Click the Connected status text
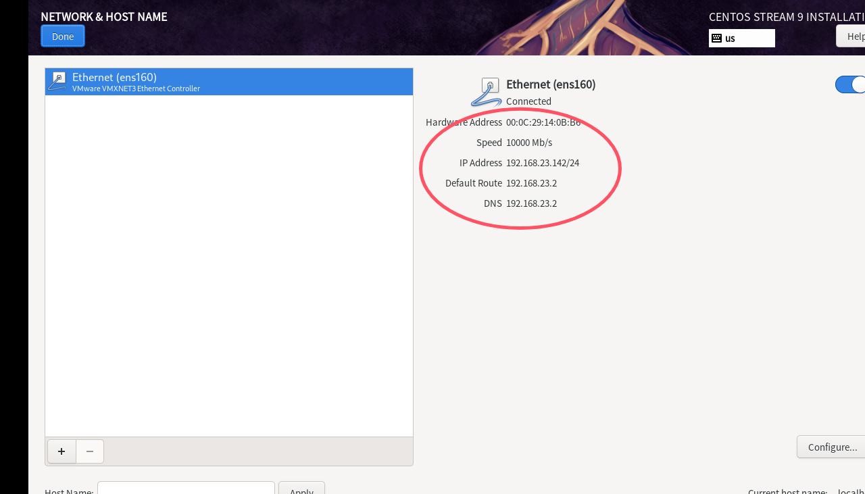The image size is (865, 494). (528, 101)
